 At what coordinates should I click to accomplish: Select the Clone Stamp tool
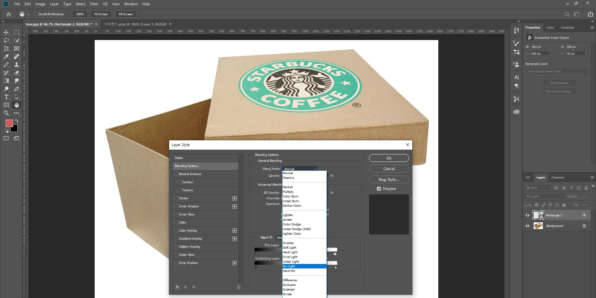(x=16, y=65)
